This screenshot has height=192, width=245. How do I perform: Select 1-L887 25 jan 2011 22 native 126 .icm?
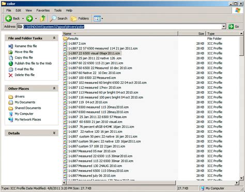click(95, 58)
